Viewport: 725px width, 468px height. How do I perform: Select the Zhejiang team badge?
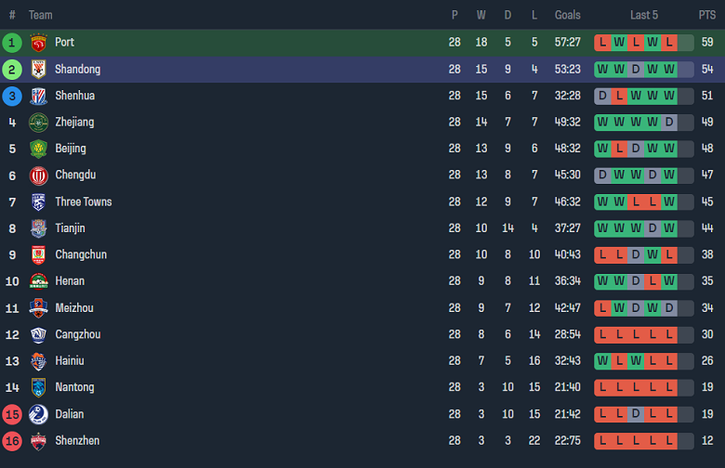click(38, 123)
